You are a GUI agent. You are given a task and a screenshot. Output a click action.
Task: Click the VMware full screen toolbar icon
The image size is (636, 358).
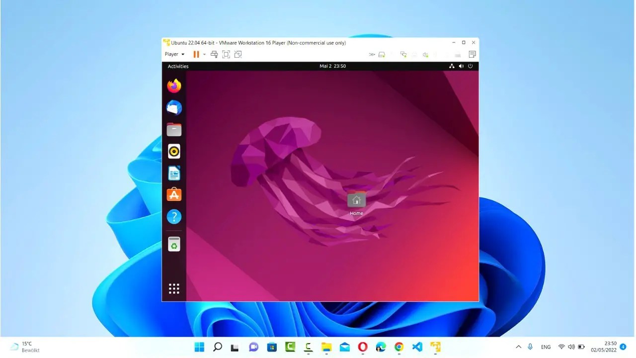click(226, 54)
